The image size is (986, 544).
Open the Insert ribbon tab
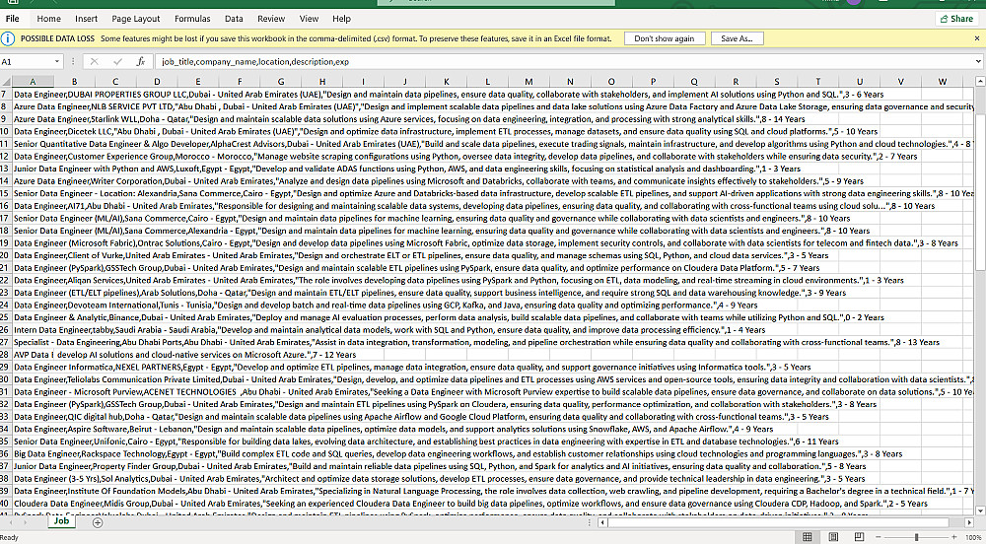(86, 19)
